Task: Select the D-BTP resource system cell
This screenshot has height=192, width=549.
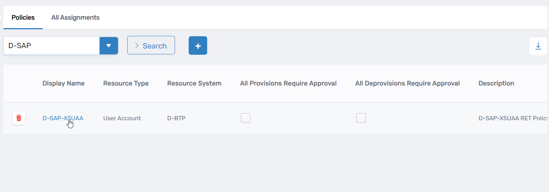Action: [x=176, y=118]
